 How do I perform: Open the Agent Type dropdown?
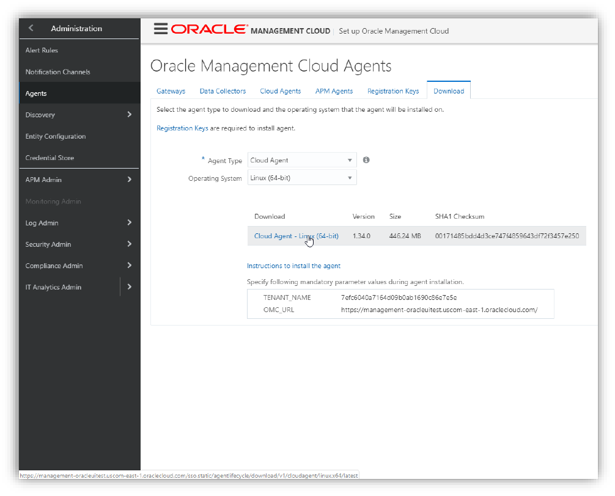[x=301, y=160]
